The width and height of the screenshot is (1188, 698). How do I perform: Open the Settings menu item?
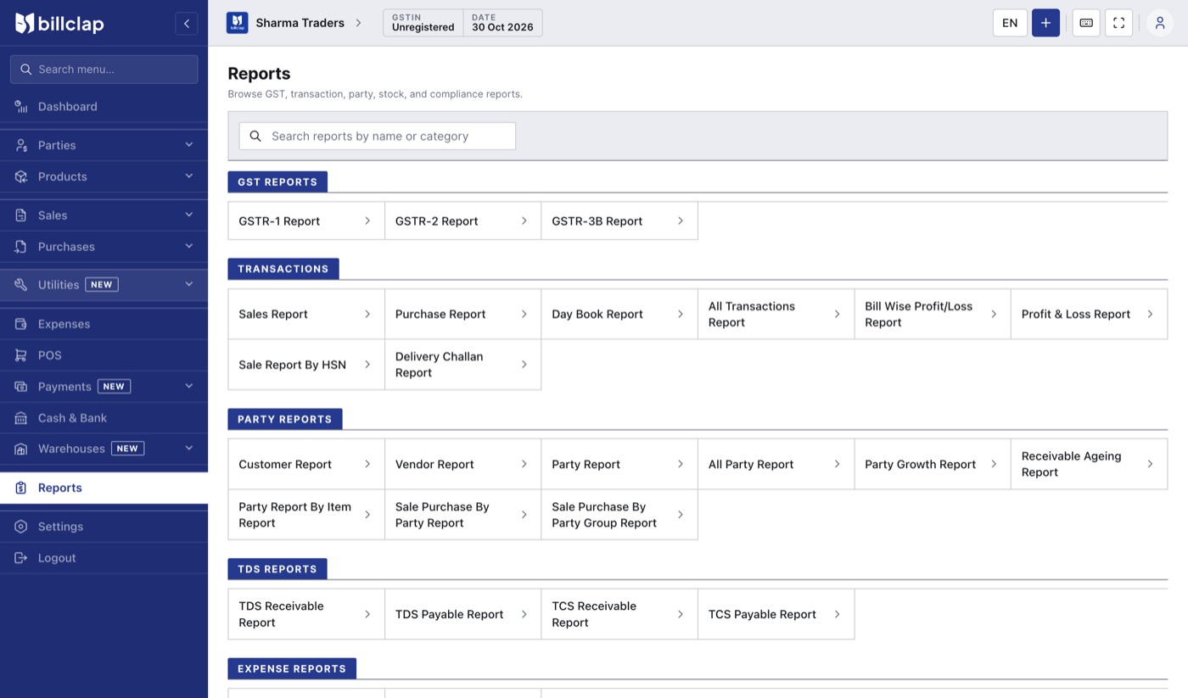[104, 527]
